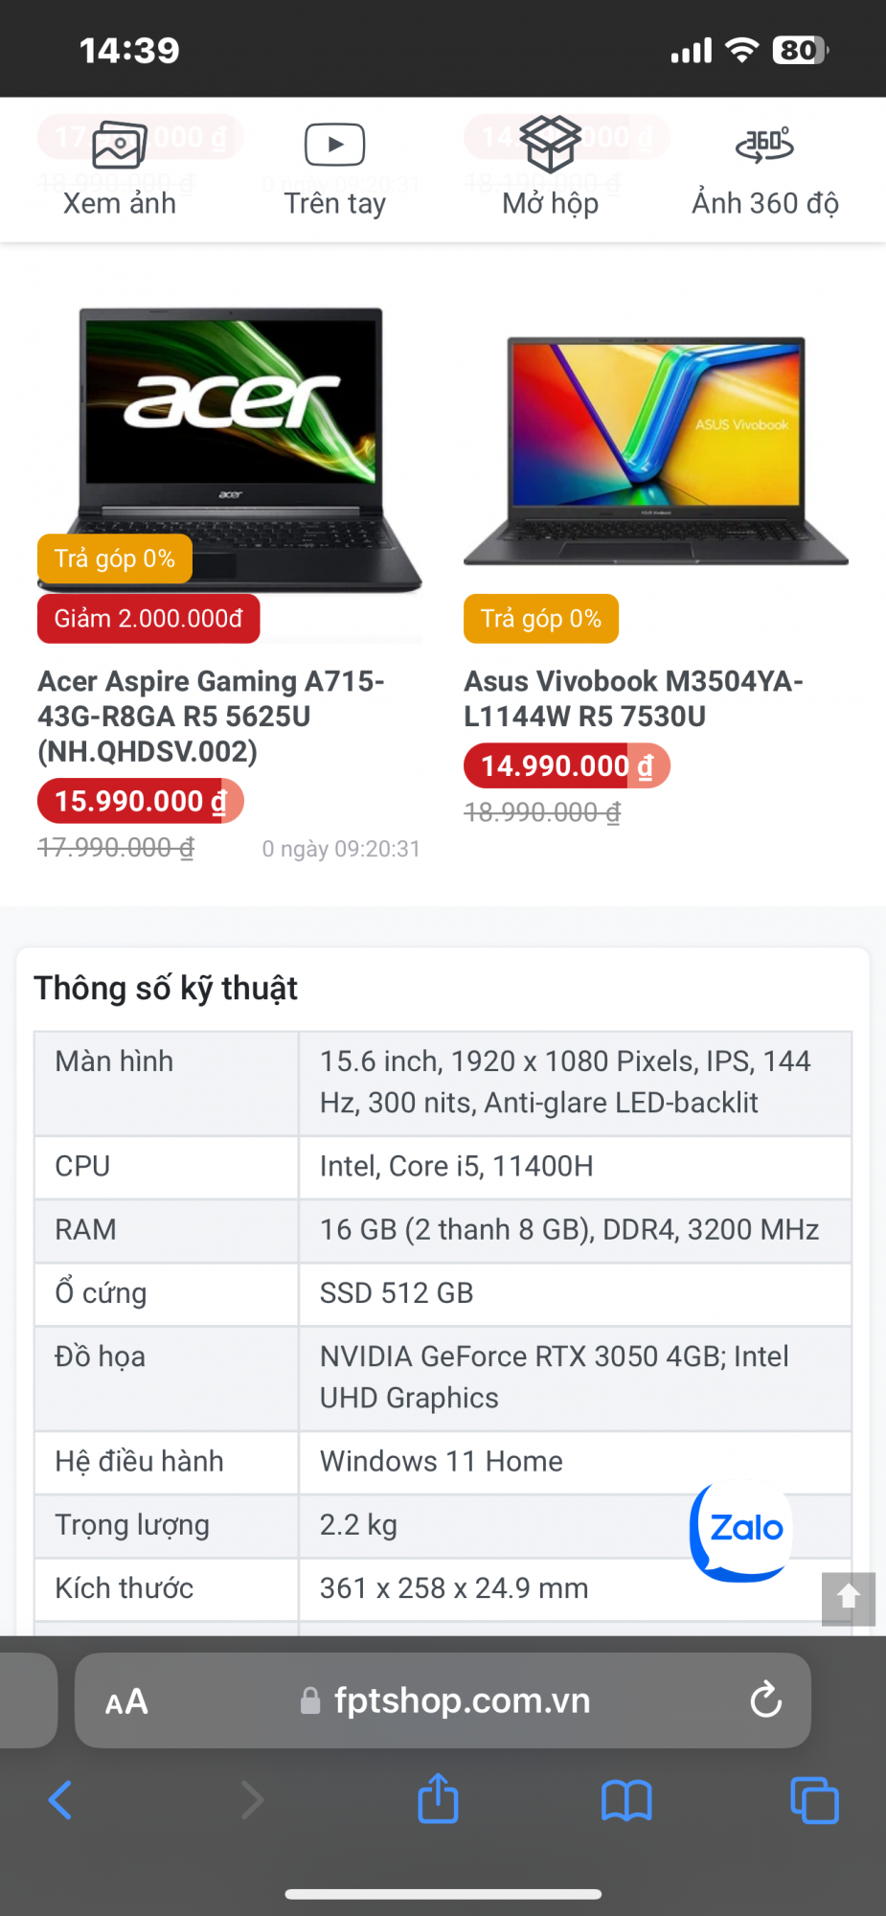Open Ảnh 360 độ view
Viewport: 886px width, 1916px height.
[x=764, y=146]
